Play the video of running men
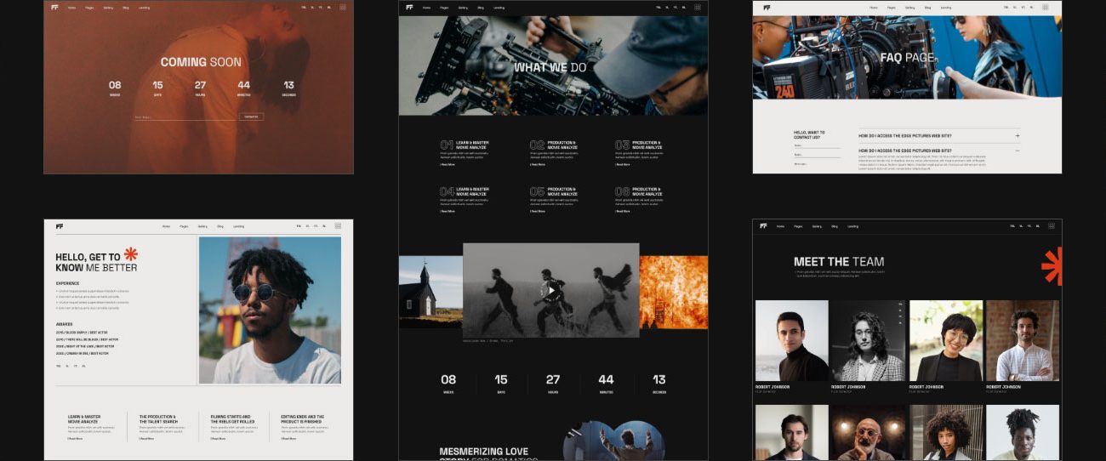 tap(551, 290)
